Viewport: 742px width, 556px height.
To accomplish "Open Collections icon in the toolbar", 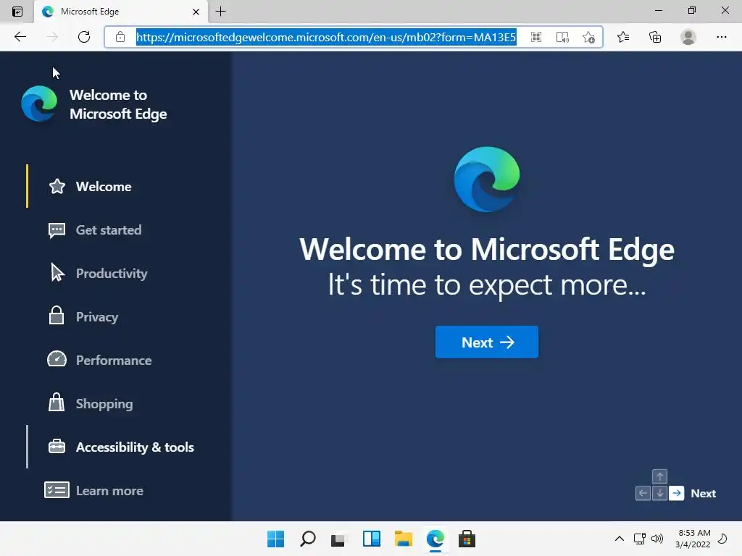I will click(x=655, y=37).
